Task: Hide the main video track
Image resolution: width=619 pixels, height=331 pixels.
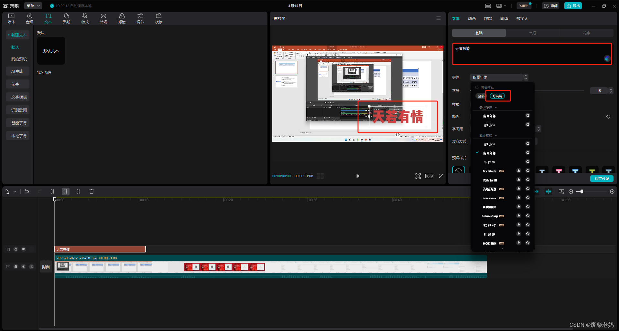Action: click(24, 267)
